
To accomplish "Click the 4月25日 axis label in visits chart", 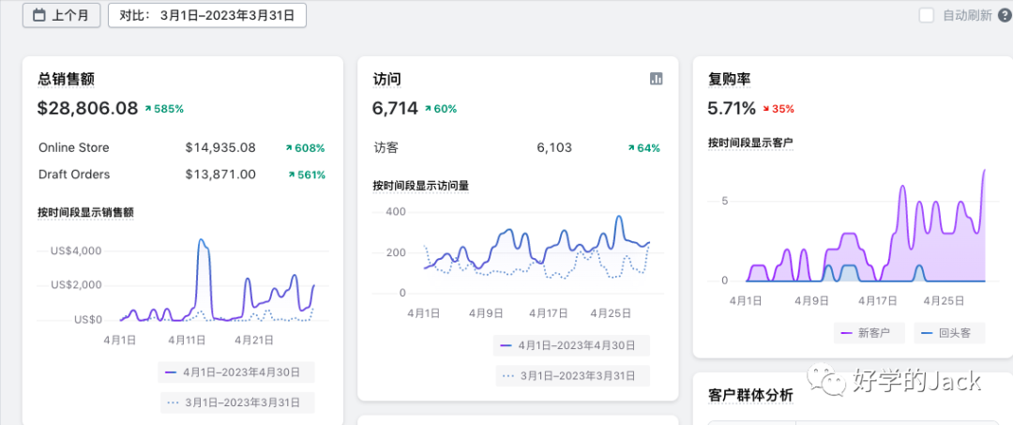I will (611, 313).
